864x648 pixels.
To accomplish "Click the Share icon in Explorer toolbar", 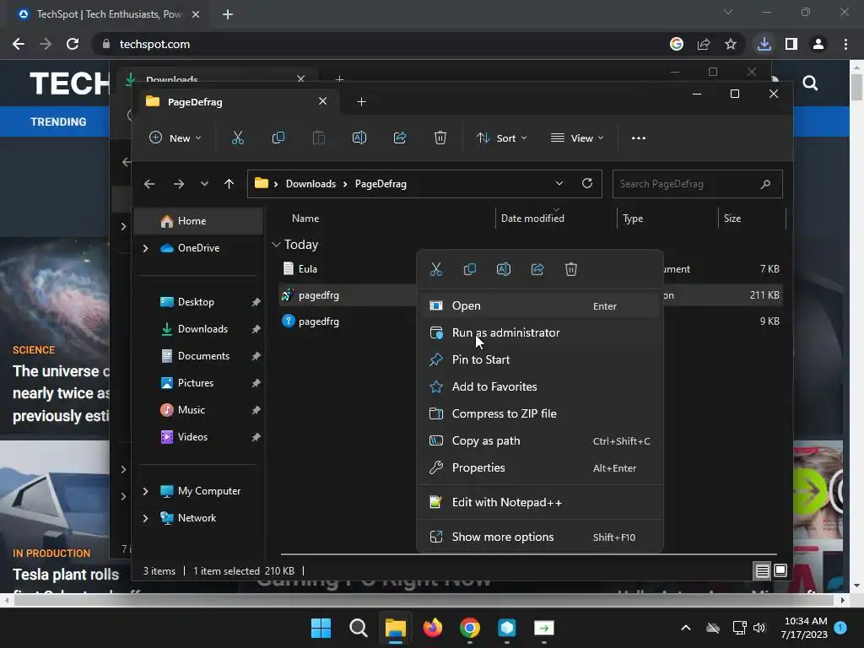I will pos(399,138).
